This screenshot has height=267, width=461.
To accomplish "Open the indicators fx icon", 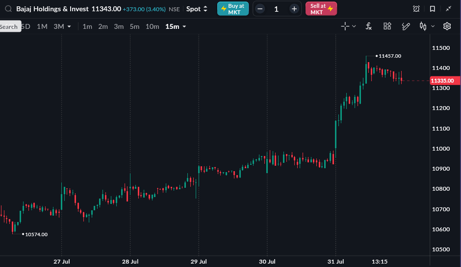I will (x=368, y=26).
